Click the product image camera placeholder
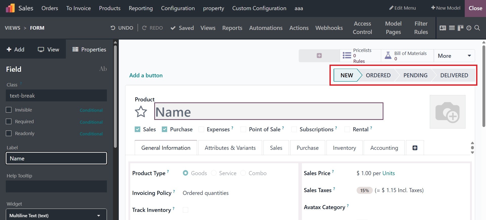Viewport: 486px width, 220px height. (x=448, y=112)
